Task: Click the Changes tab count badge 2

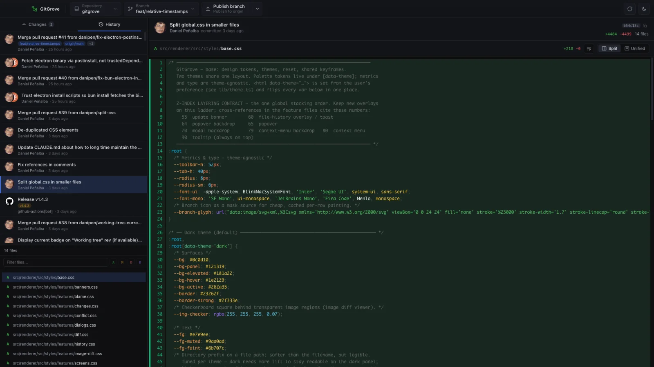Action: [x=51, y=24]
